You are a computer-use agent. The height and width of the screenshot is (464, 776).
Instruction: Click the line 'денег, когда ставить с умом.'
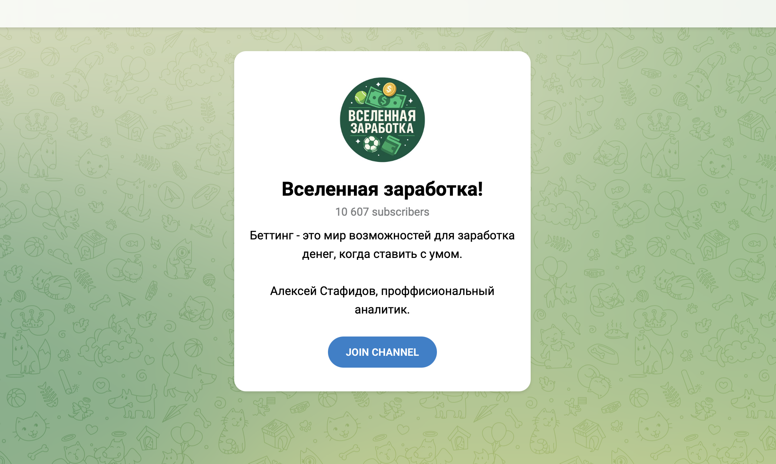(x=382, y=254)
